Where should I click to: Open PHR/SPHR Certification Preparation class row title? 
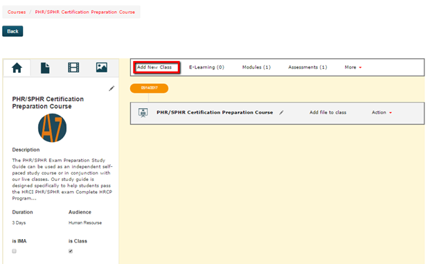point(215,112)
